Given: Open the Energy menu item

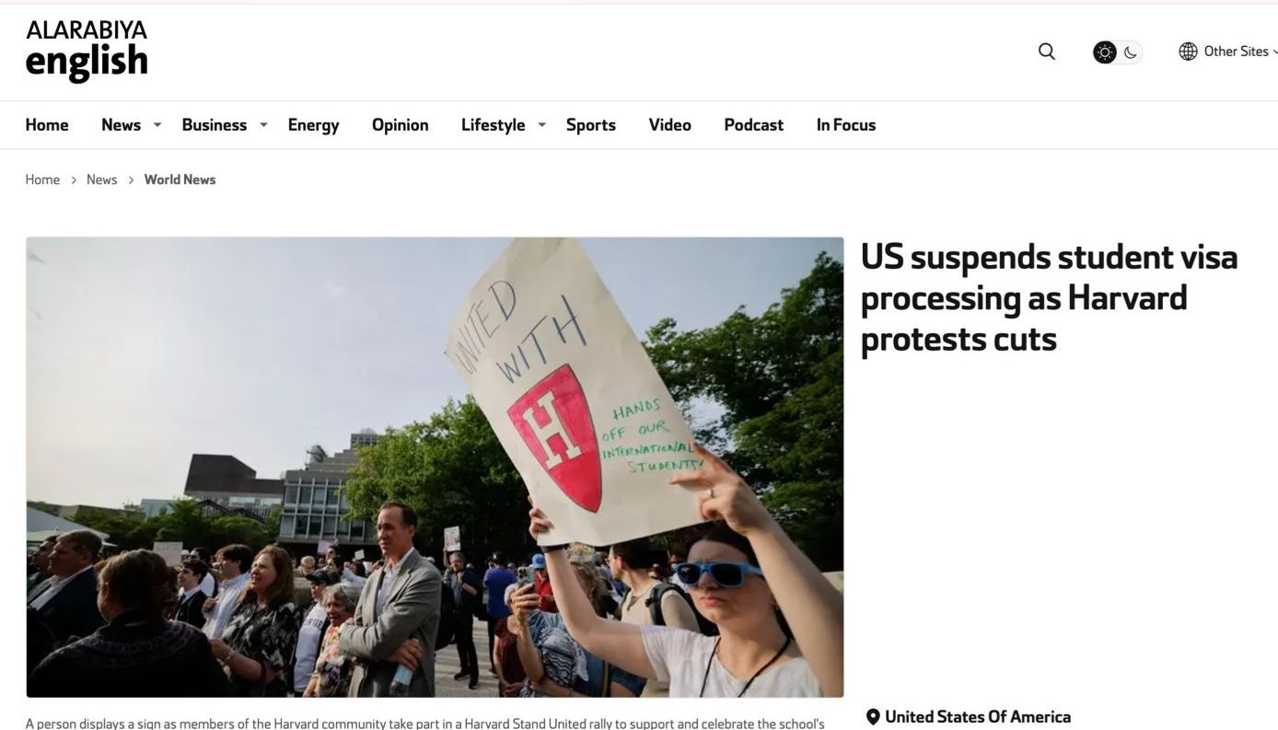Looking at the screenshot, I should click(313, 125).
